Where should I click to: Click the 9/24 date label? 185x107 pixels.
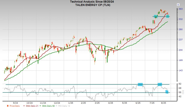tap(16, 103)
